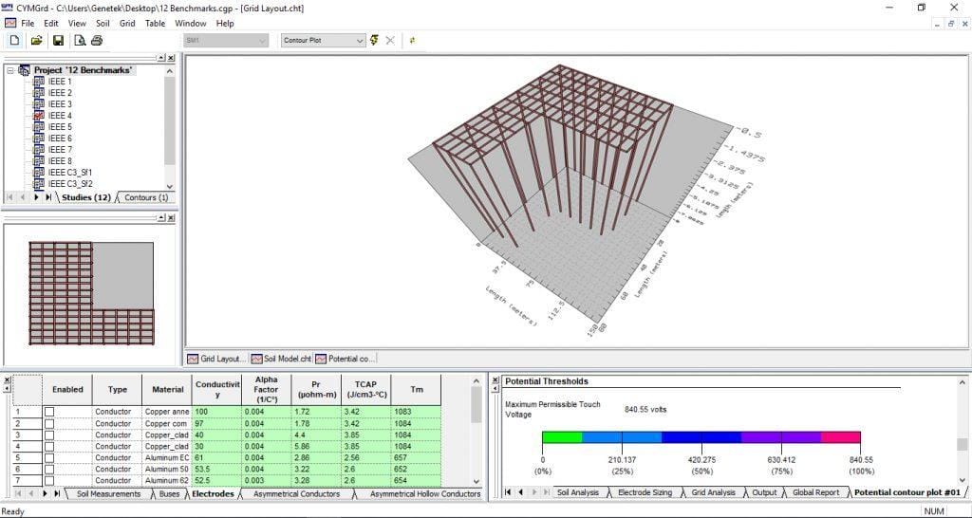Click the refresh icon beside the X button
This screenshot has height=518, width=972.
click(412, 40)
